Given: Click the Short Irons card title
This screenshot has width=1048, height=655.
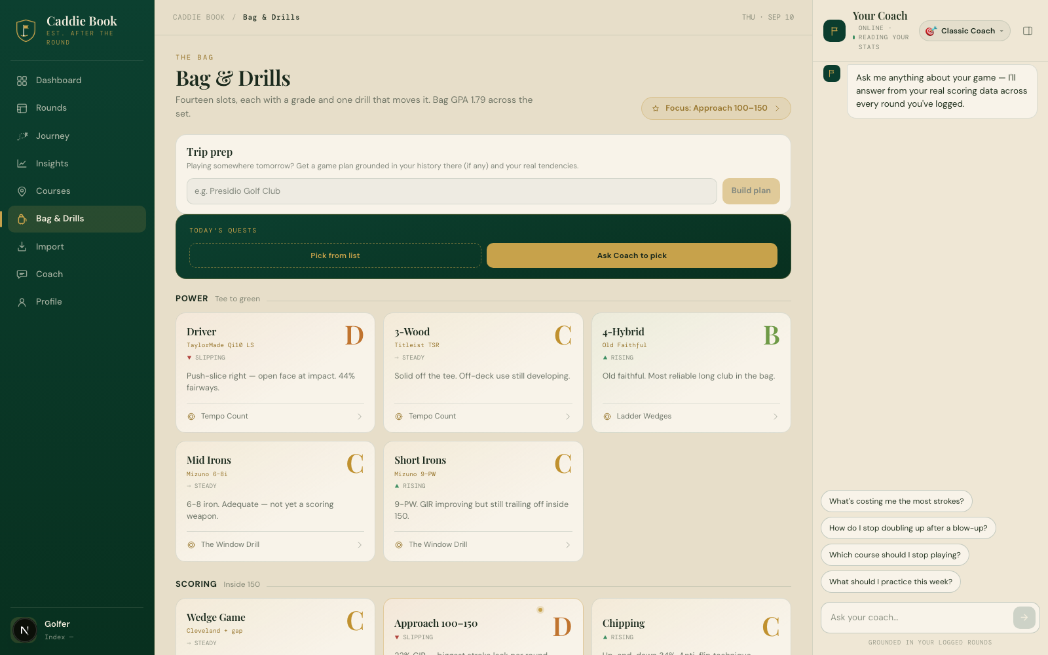Looking at the screenshot, I should (x=420, y=460).
